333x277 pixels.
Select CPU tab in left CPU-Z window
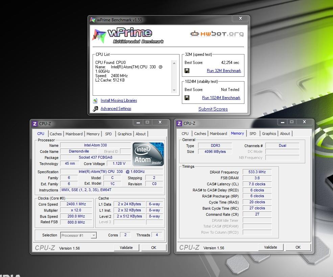(41, 134)
